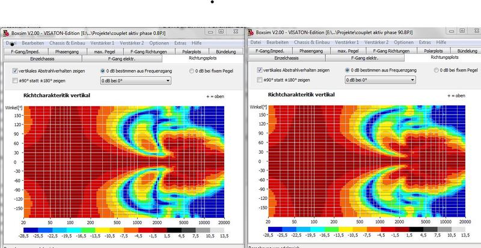Close the left Boxsim window
The image size is (481, 248).
click(235, 32)
